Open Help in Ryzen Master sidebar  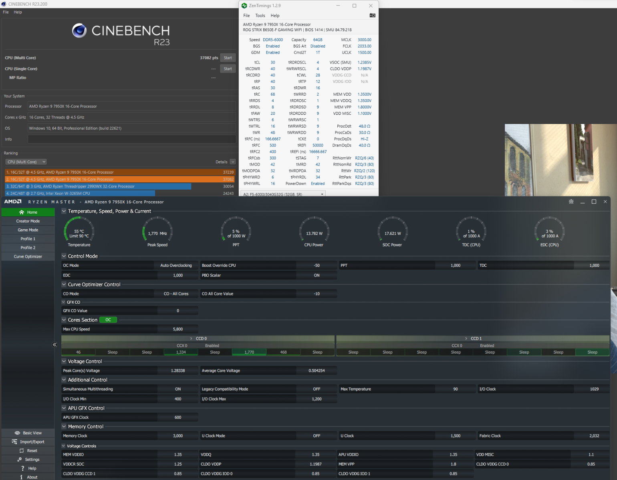pyautogui.click(x=28, y=468)
